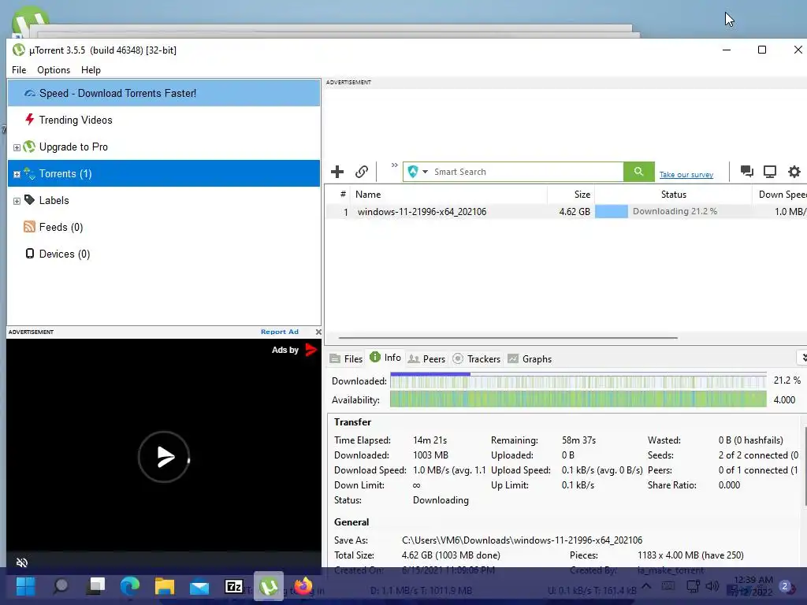
Task: Switch to the Graphs tab
Action: (530, 358)
